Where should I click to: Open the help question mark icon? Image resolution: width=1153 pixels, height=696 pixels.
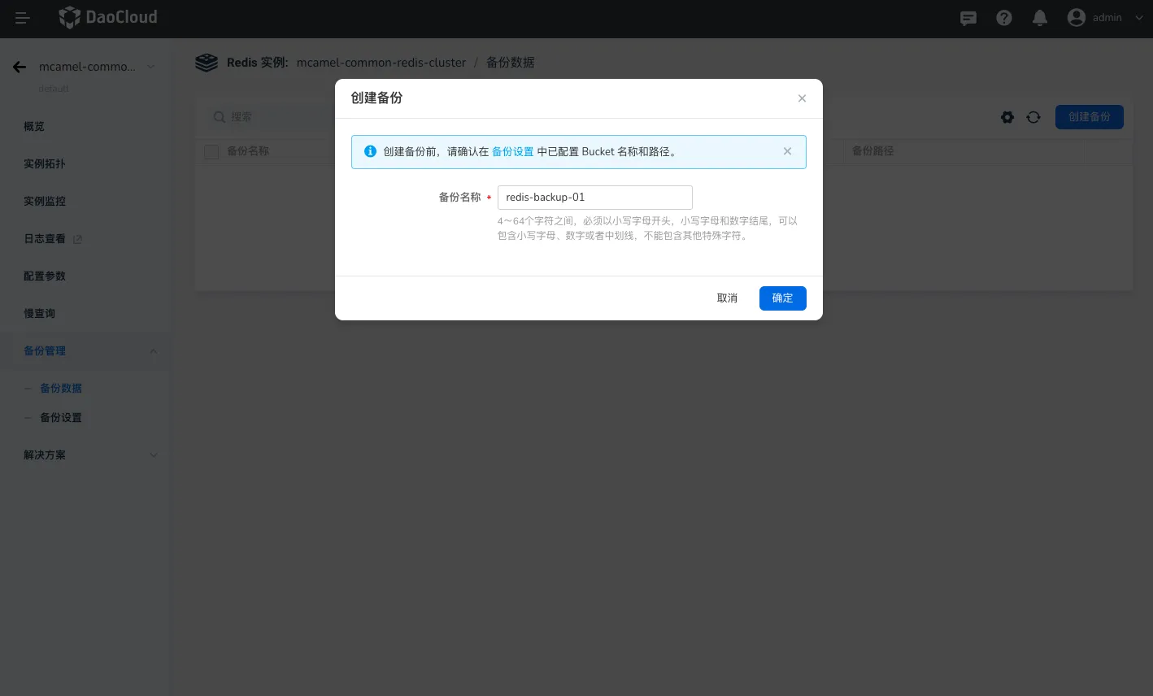tap(1004, 18)
